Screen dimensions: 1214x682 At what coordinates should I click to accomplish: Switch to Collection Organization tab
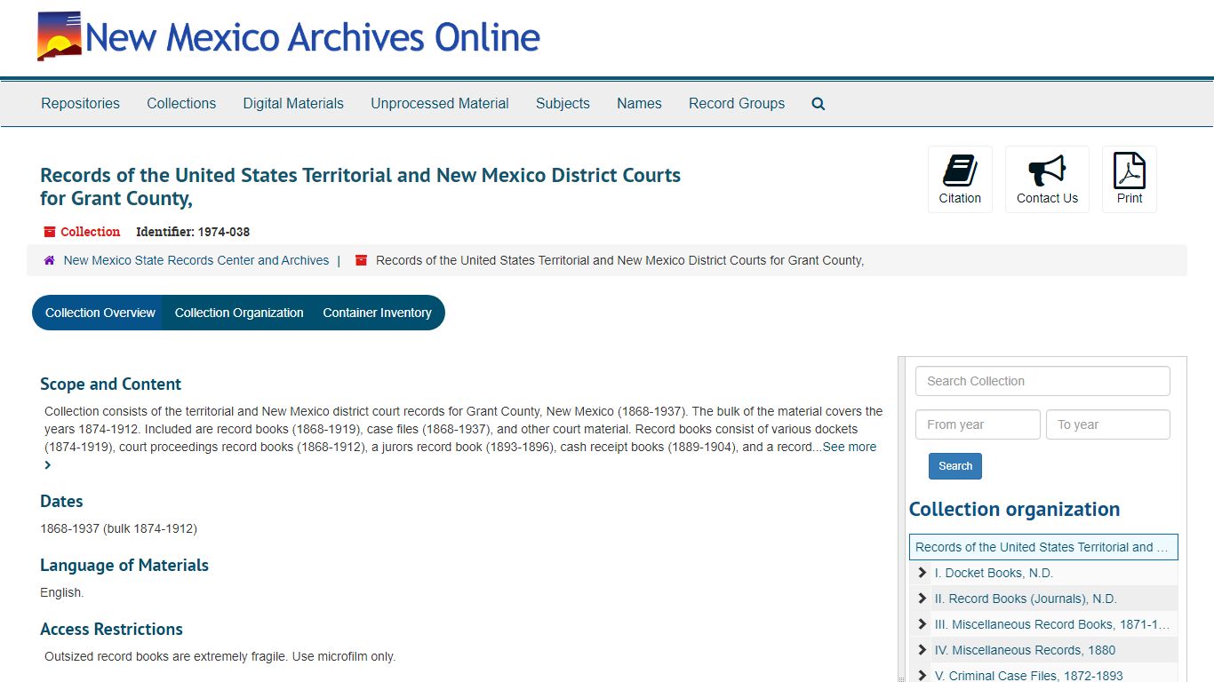point(239,313)
